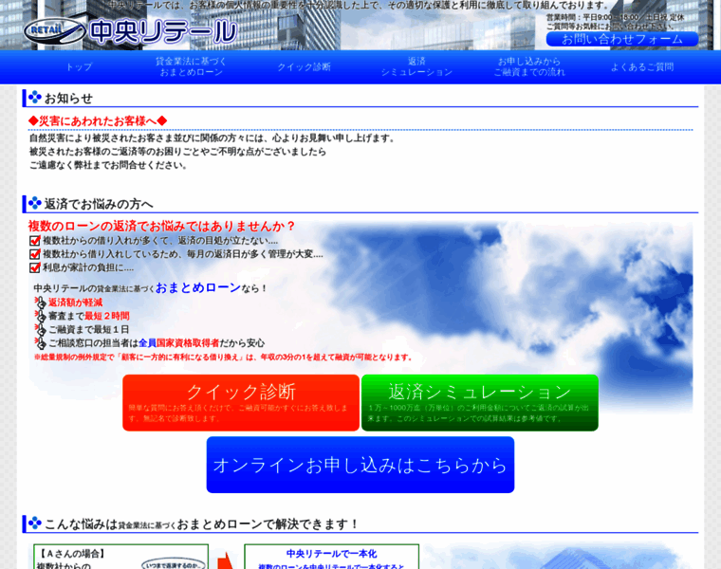Click flower icon beside 返済でお悩みの方へ

click(34, 203)
